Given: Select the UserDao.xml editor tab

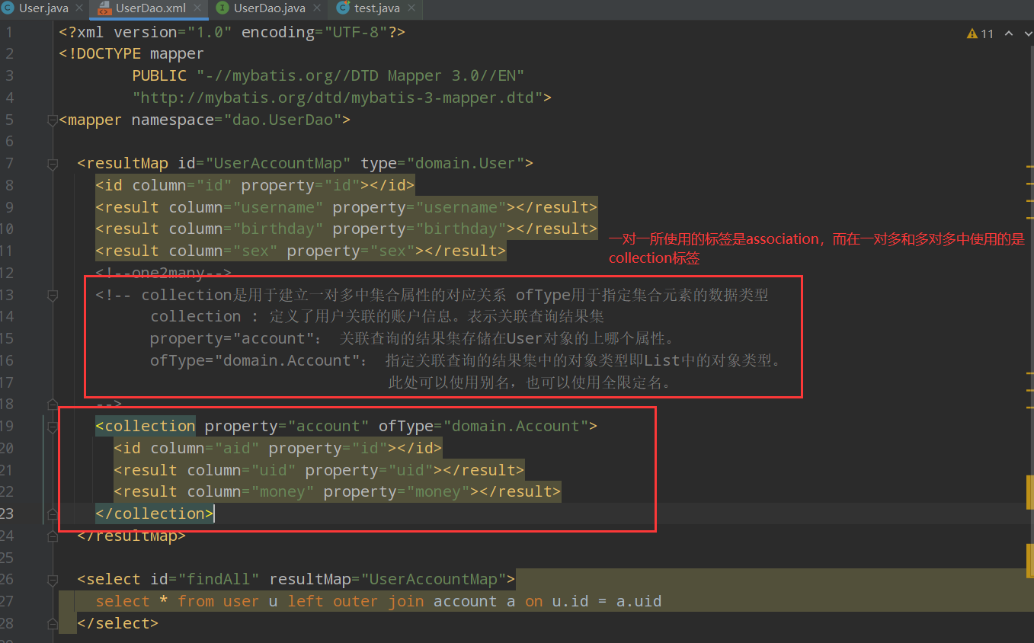Looking at the screenshot, I should point(152,8).
